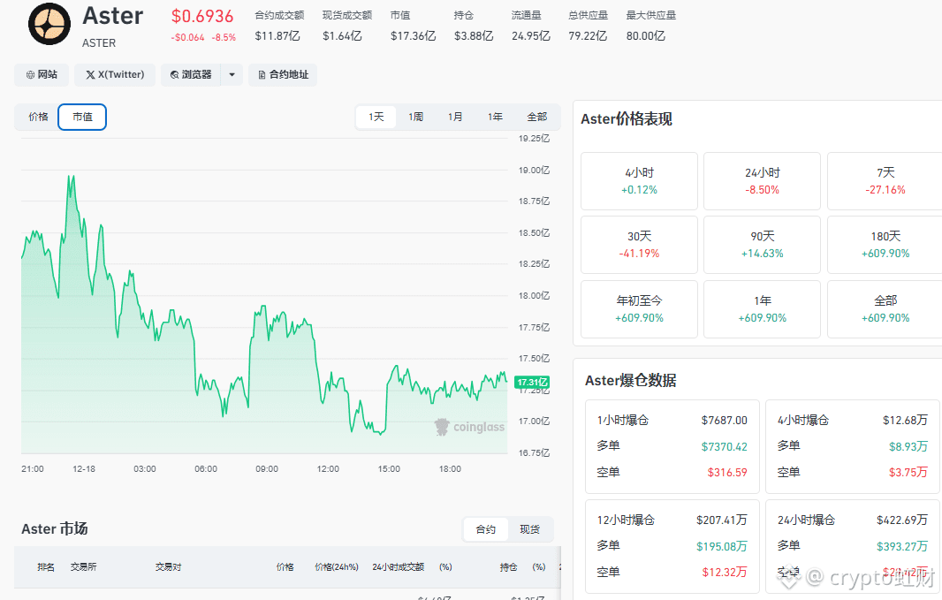Screen dimensions: 942x600
Task: Open the X(Twitter) link
Action: [x=115, y=75]
